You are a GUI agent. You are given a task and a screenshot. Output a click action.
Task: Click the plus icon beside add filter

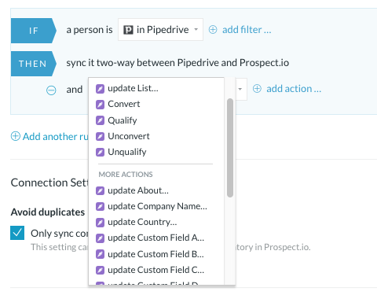(213, 30)
